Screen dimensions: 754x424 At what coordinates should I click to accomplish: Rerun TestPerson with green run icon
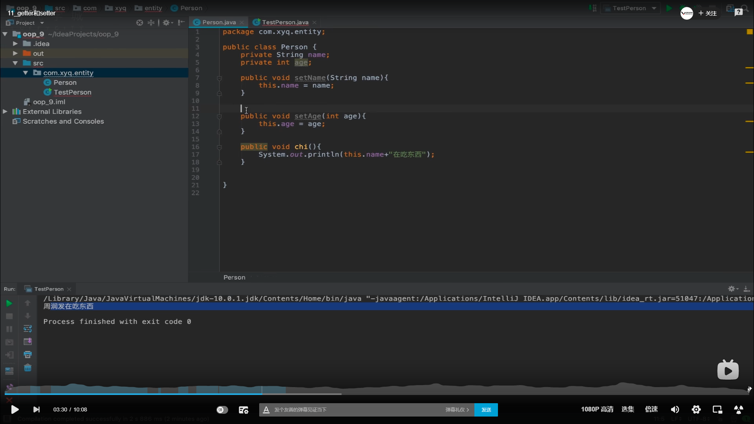tap(9, 303)
